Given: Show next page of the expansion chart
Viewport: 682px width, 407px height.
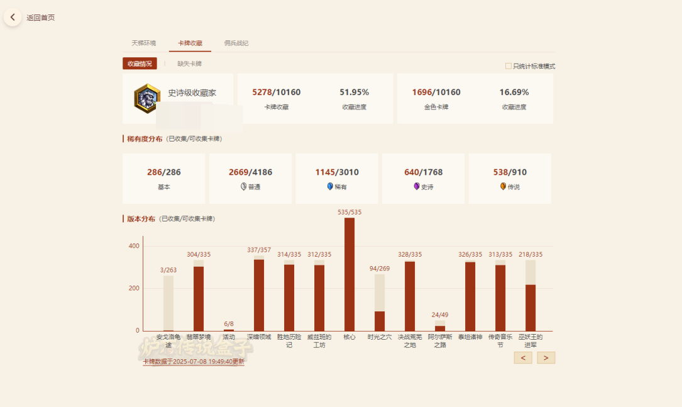Looking at the screenshot, I should (x=546, y=357).
